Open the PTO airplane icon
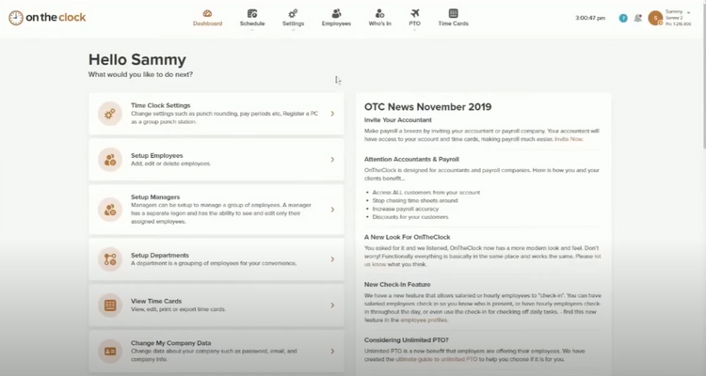Image resolution: width=706 pixels, height=376 pixels. tap(415, 13)
